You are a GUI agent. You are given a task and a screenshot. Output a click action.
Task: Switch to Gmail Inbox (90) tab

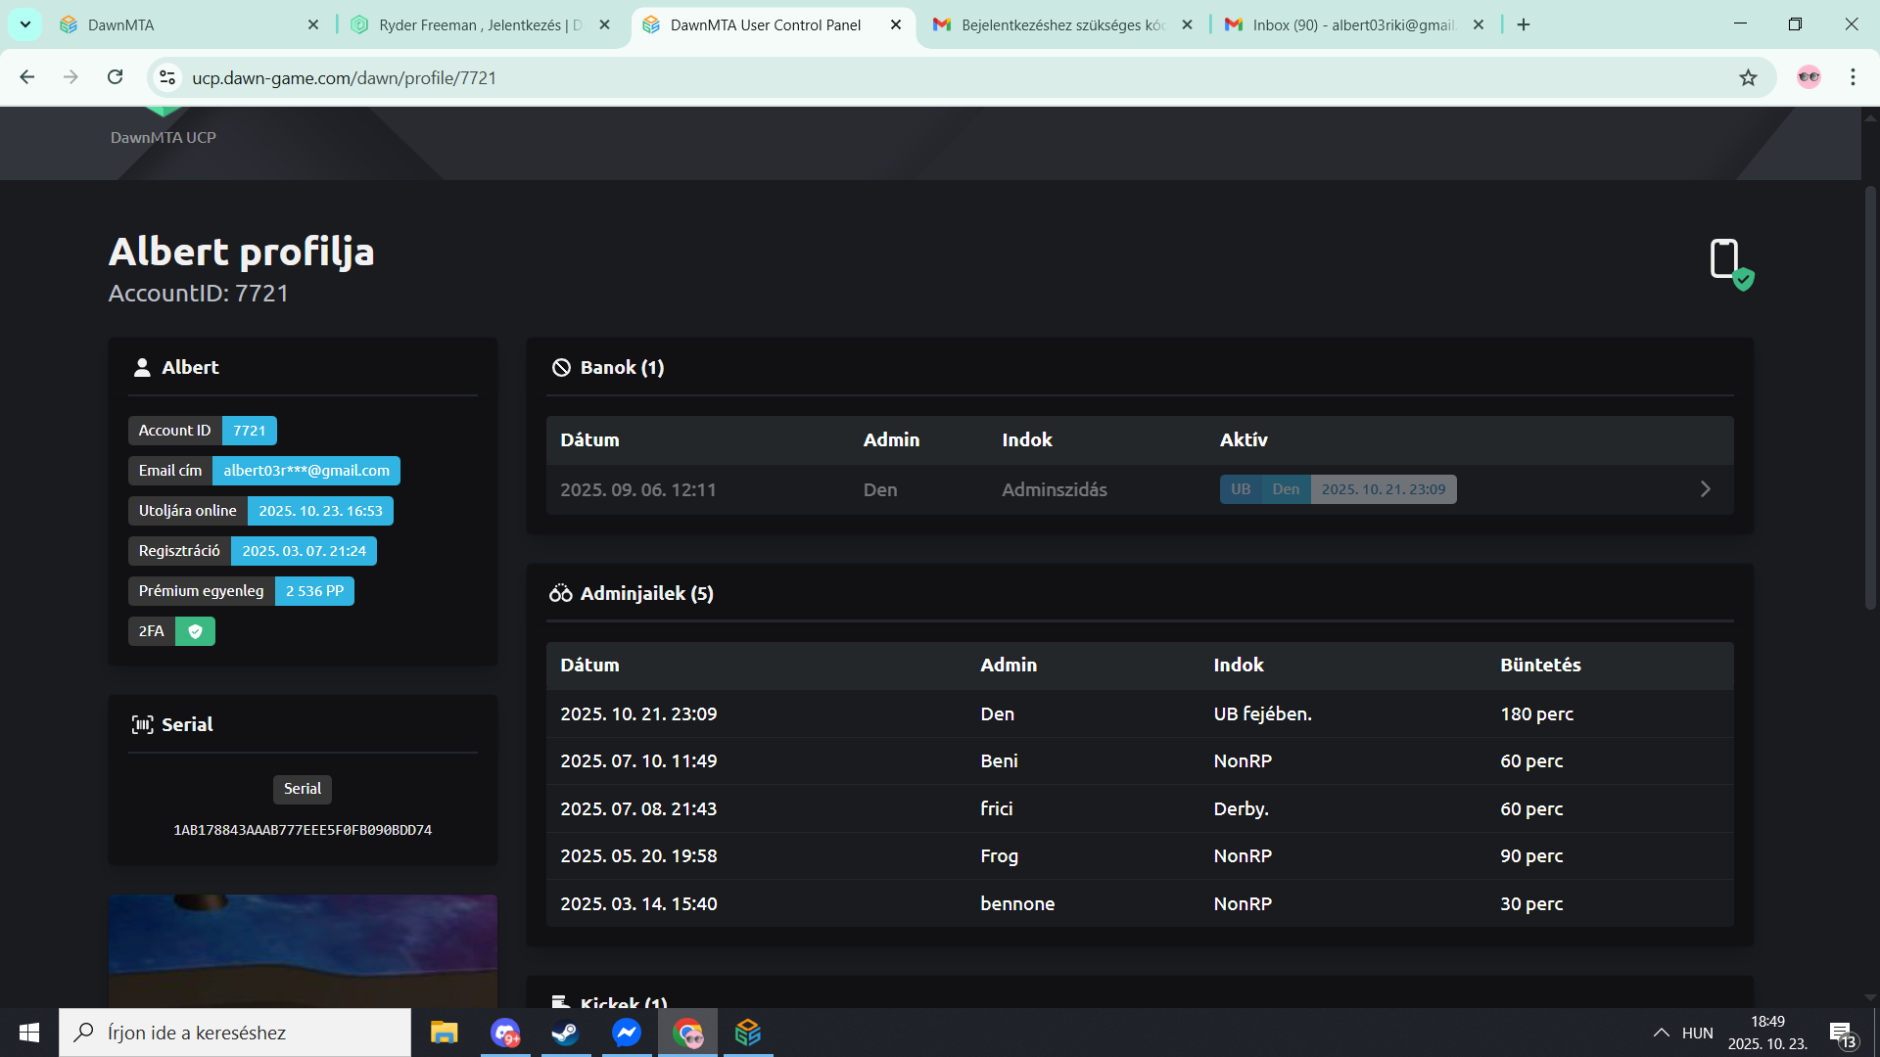1354,24
